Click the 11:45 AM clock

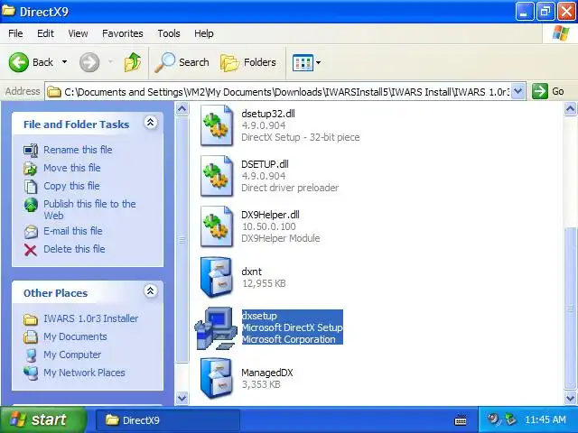545,419
